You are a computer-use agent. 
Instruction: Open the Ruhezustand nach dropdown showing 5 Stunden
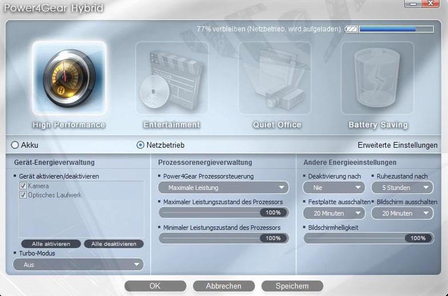402,188
